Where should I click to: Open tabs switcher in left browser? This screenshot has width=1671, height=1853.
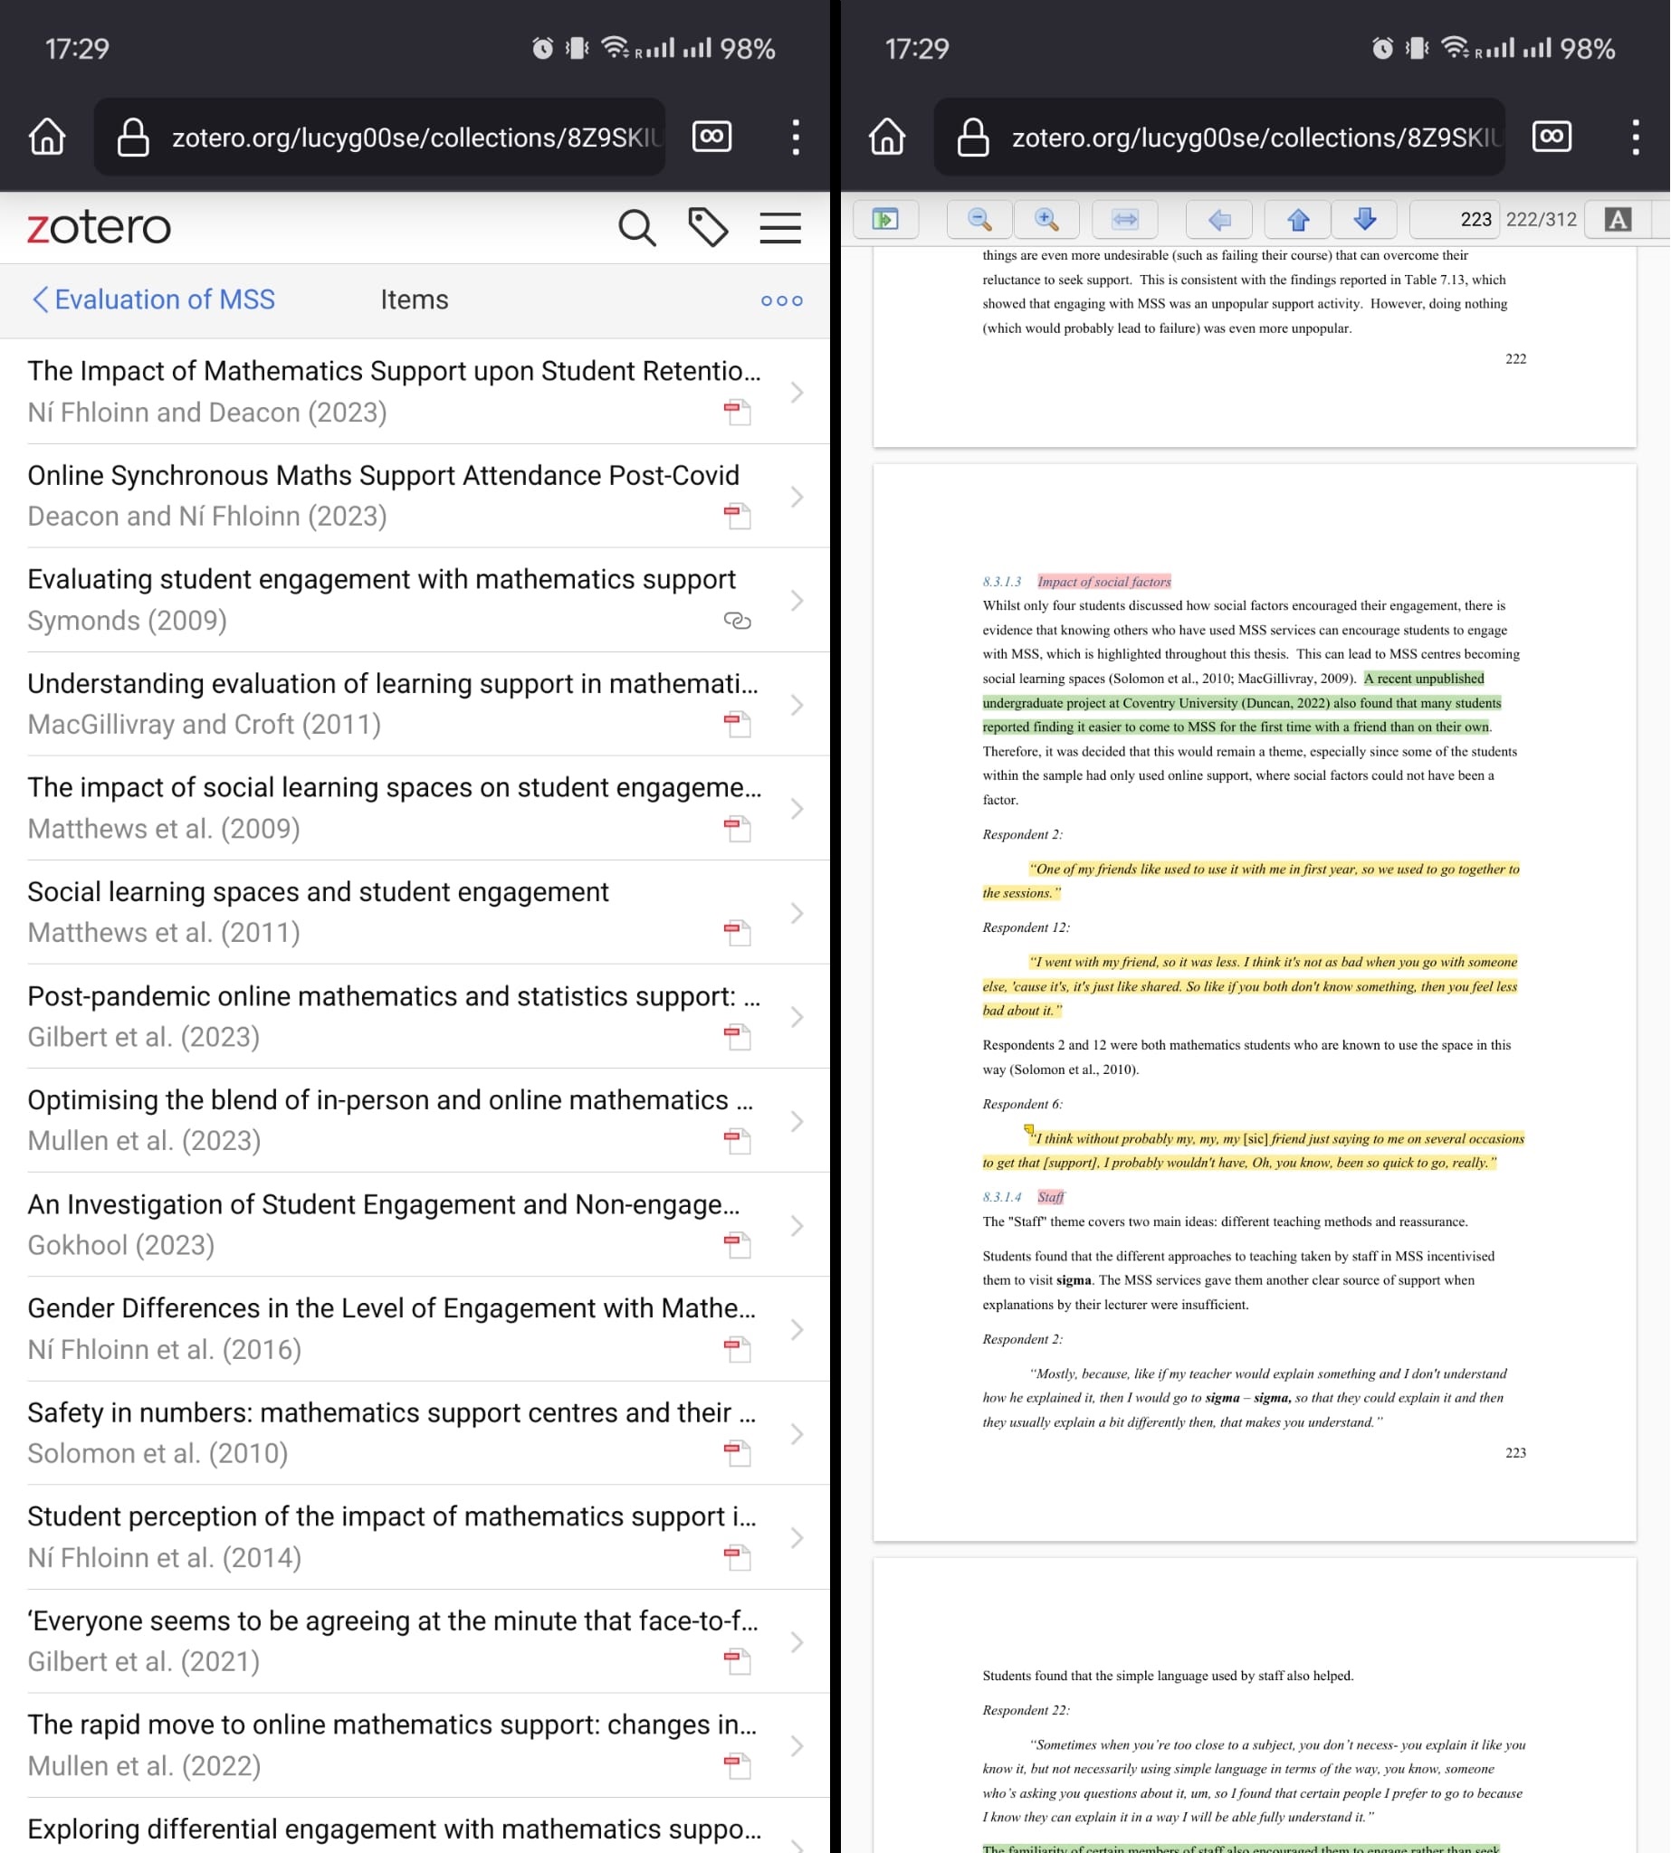[x=711, y=137]
